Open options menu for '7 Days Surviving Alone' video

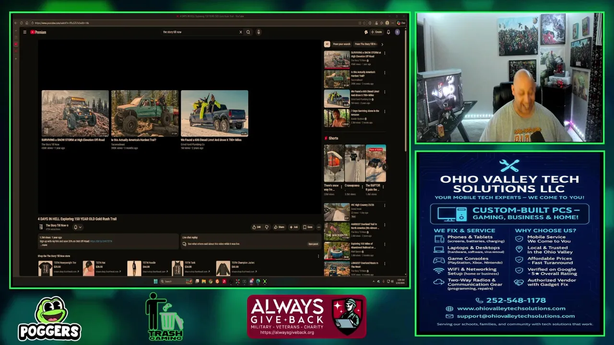tap(384, 112)
